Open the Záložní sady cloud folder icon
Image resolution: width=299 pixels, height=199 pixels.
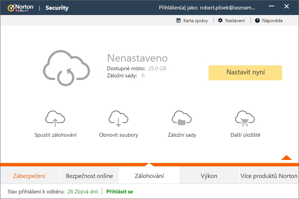pos(182,119)
